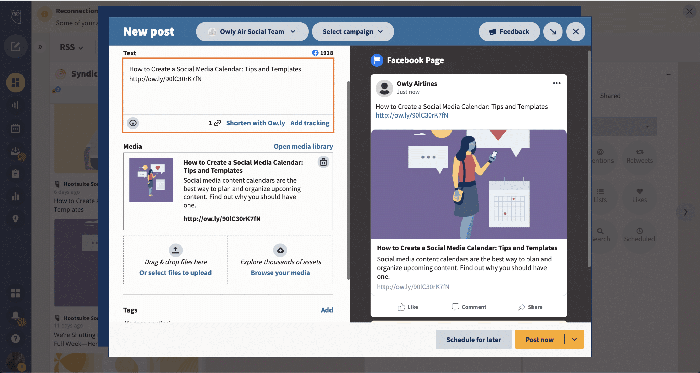Click Browse your media

(x=280, y=273)
